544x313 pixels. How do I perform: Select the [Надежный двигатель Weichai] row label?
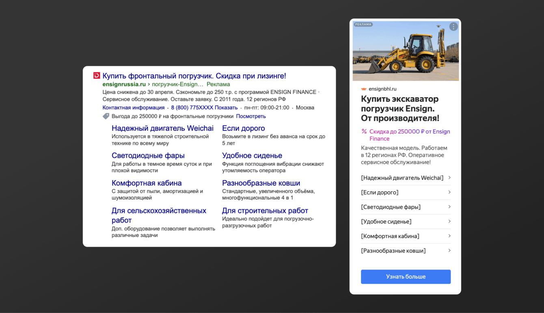tap(402, 178)
